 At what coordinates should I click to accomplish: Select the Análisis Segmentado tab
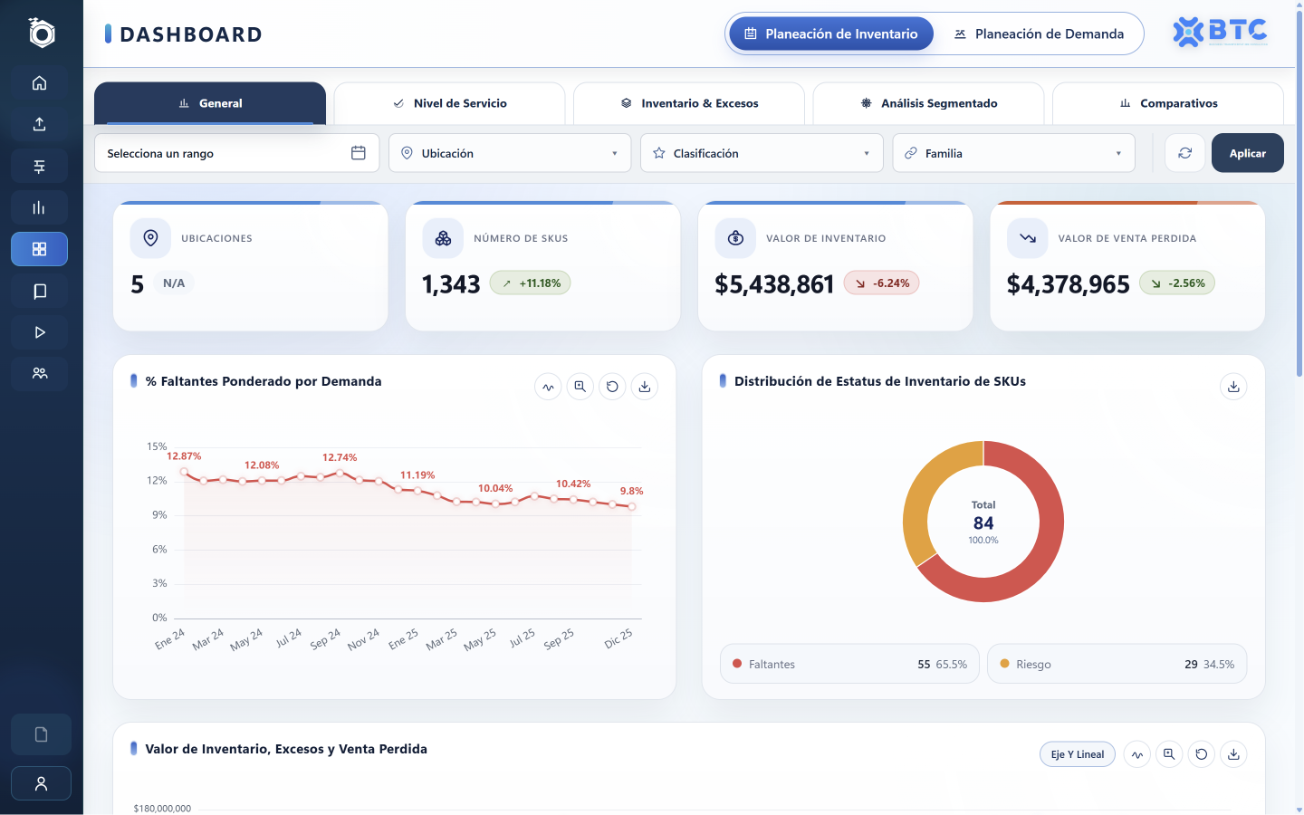click(x=928, y=103)
